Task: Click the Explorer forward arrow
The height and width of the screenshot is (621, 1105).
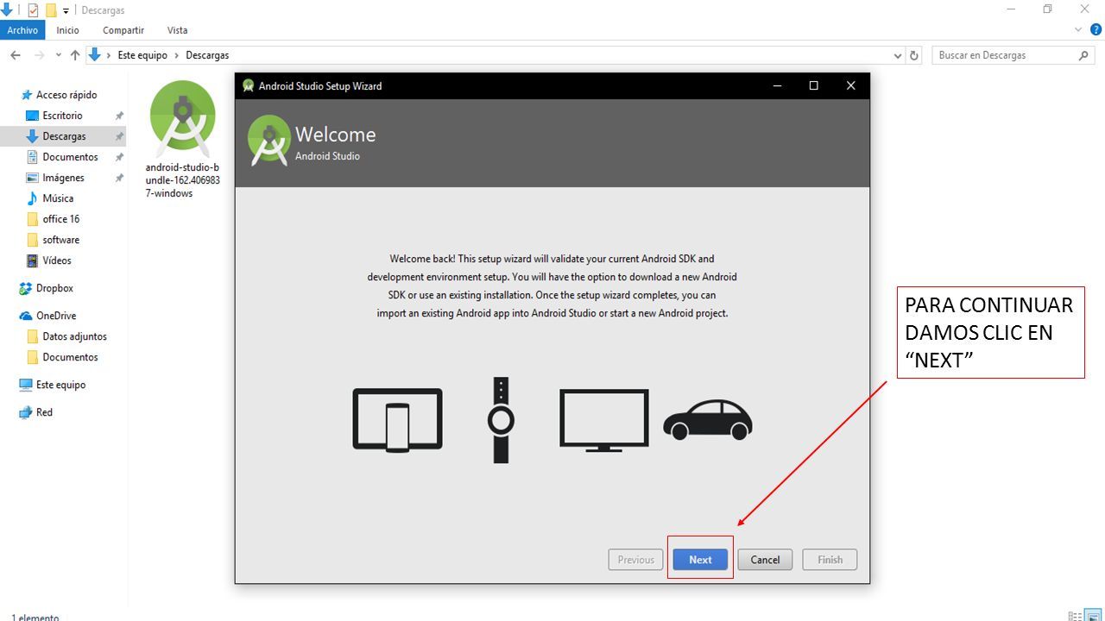Action: click(39, 55)
